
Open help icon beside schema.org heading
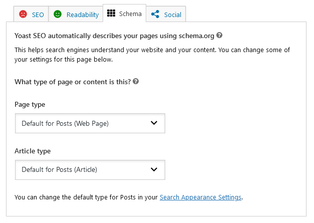[x=219, y=35]
